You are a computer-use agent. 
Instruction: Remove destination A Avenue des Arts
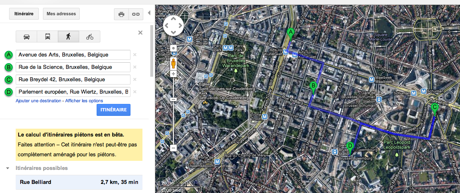coord(135,54)
